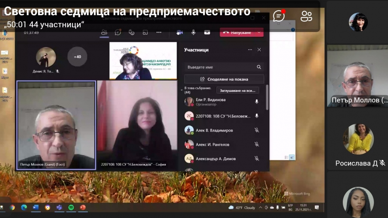Toggle muted mic icon for Алекс И. Рангелов
Screen dimensions: 388x218
click(257, 145)
